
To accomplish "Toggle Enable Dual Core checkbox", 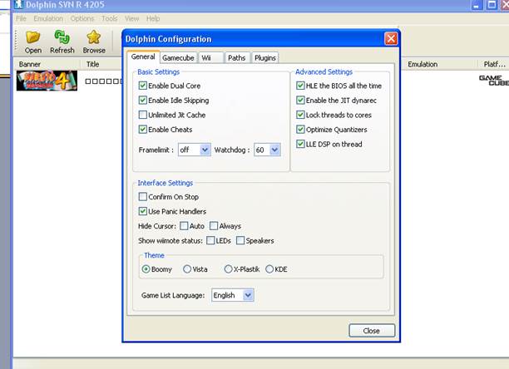I will (x=142, y=86).
